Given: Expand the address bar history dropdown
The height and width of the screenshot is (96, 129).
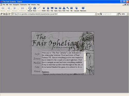Looking at the screenshot, I should [96, 14].
